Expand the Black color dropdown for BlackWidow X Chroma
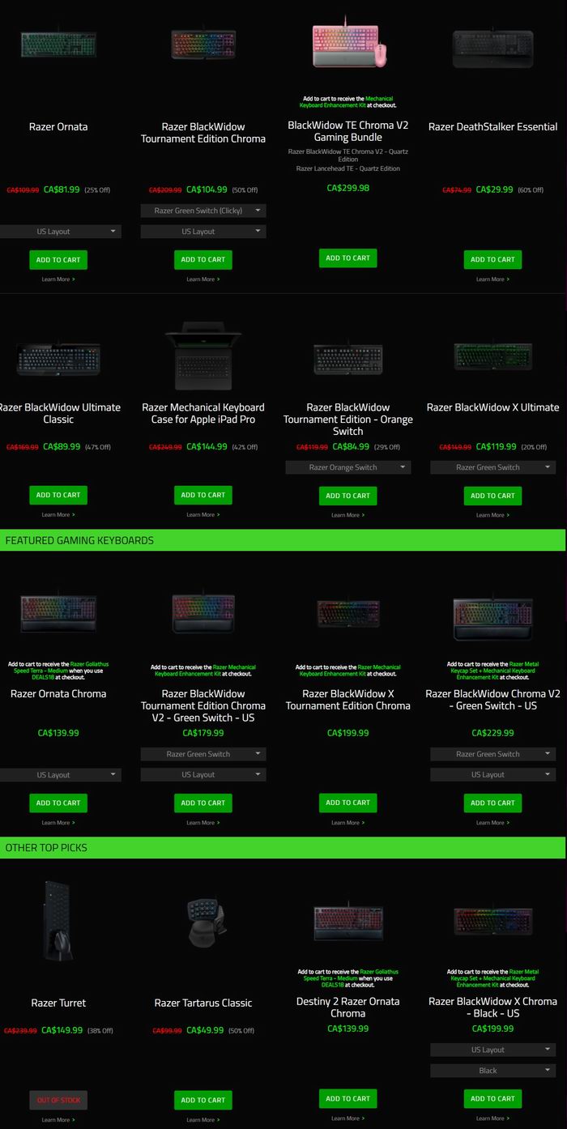Screen dimensions: 567x1129 492,1071
